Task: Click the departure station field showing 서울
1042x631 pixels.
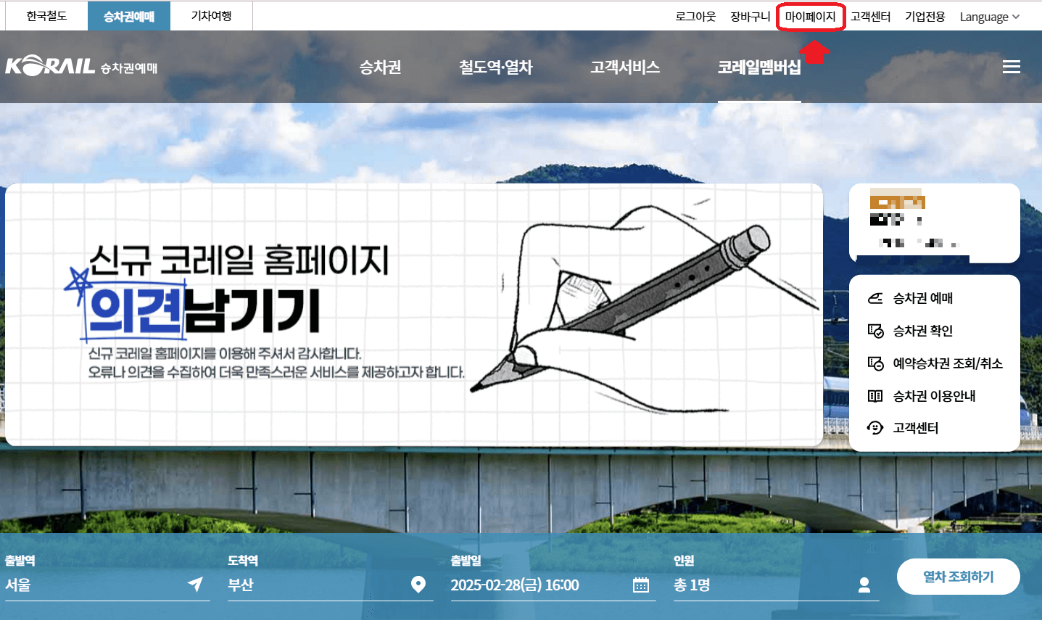Action: pos(107,585)
